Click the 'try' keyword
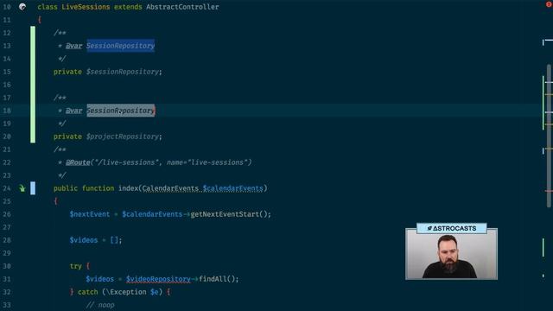Viewport: 553px width, 311px height. coord(76,266)
